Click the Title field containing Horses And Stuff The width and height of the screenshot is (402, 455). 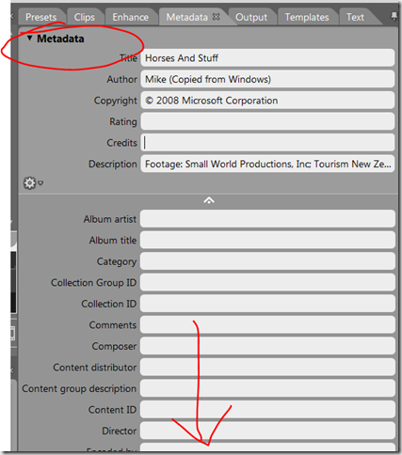tap(267, 57)
